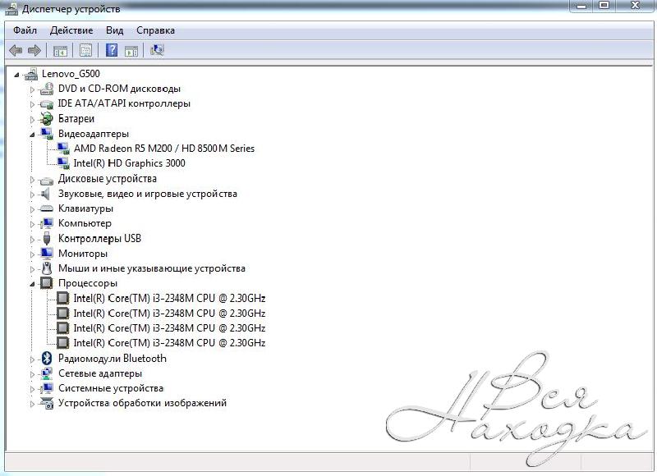The width and height of the screenshot is (657, 476).
Task: Select the Контроллеры USB category
Action: (x=99, y=238)
